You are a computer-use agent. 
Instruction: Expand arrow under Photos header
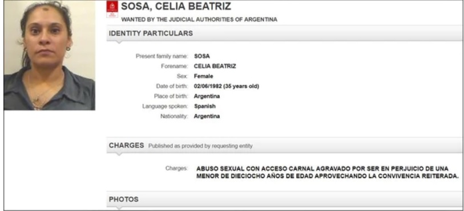coord(119,208)
